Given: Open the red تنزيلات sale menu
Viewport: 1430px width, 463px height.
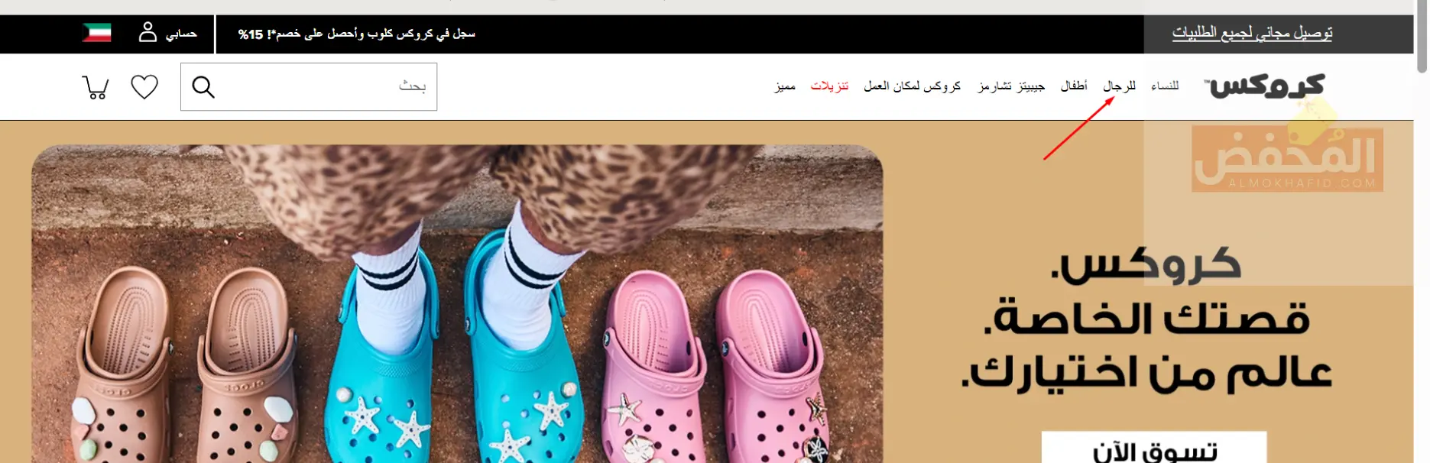Looking at the screenshot, I should click(x=829, y=86).
